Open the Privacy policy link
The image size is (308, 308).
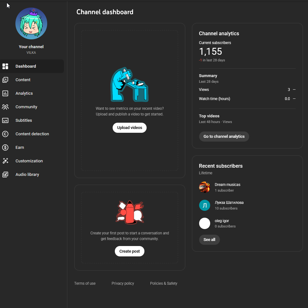tap(123, 283)
